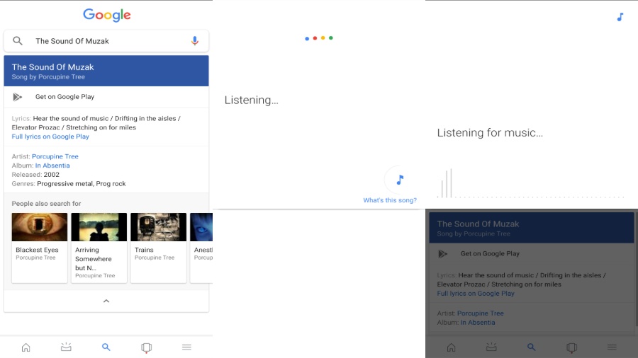Open hamburger menu in right bottom nav
The image size is (638, 358).
click(612, 347)
